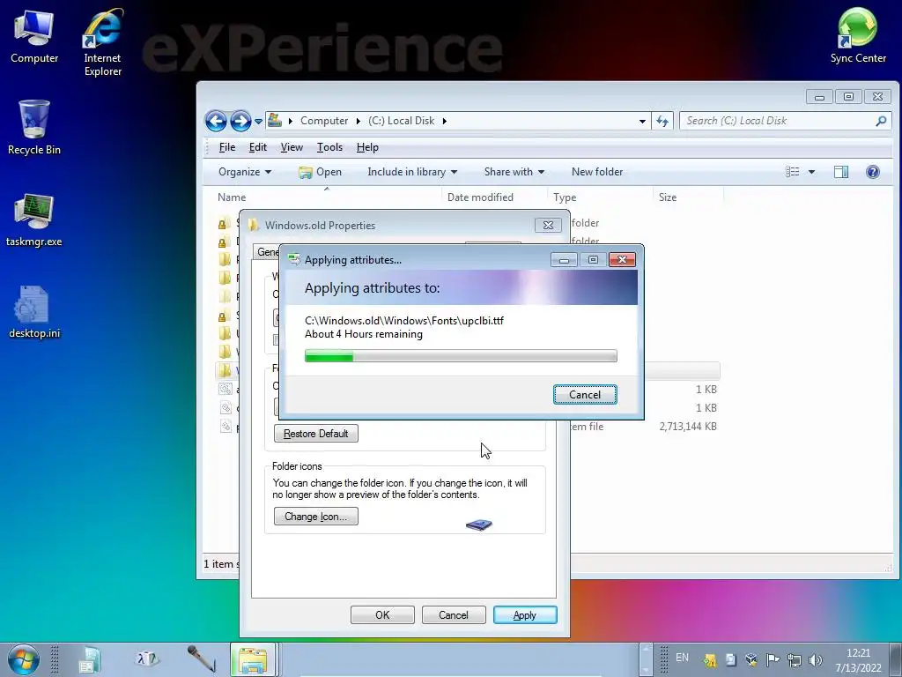Screen dimensions: 902x677
Task: Open the notepad-like document taskbar icon
Action: (x=89, y=660)
